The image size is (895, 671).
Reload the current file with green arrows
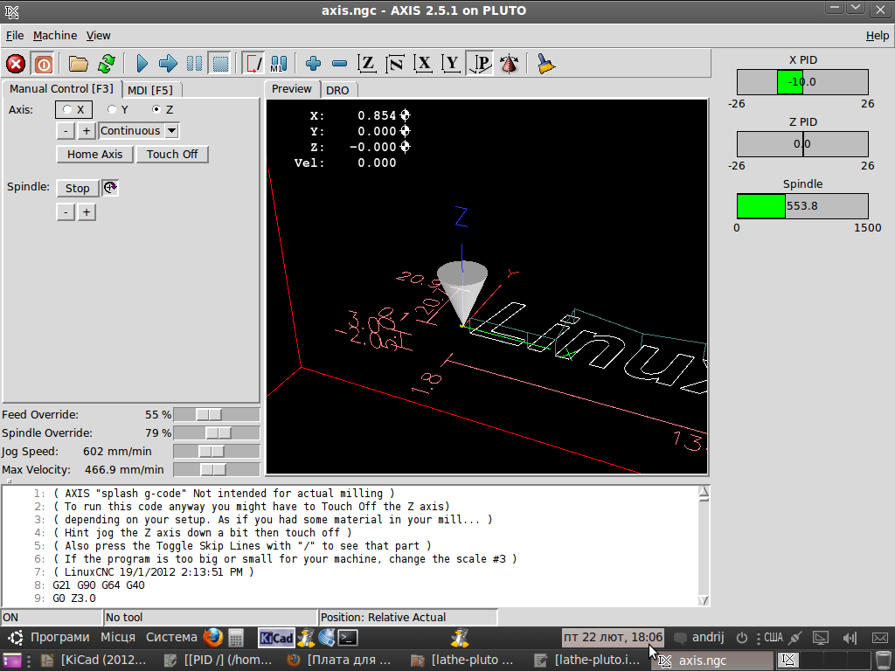point(107,64)
